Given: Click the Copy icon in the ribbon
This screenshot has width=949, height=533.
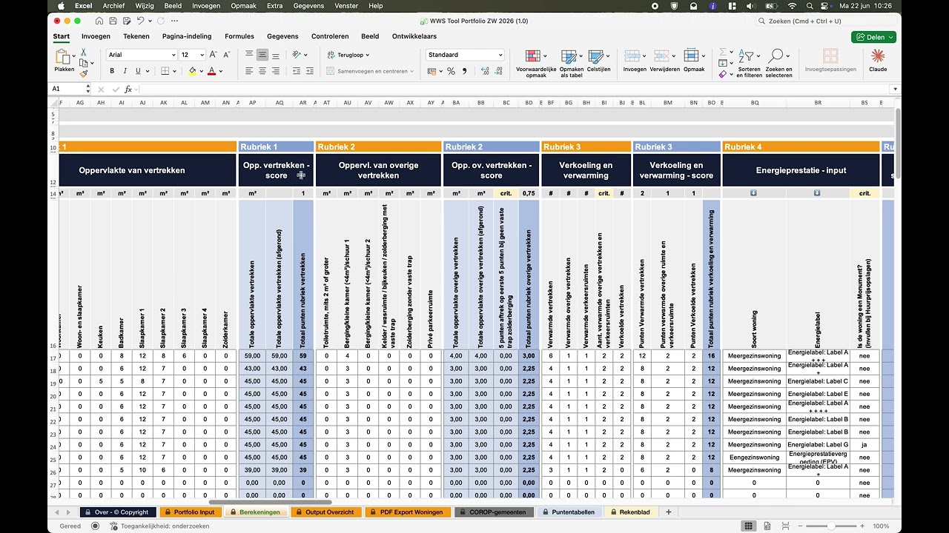Looking at the screenshot, I should 84,63.
